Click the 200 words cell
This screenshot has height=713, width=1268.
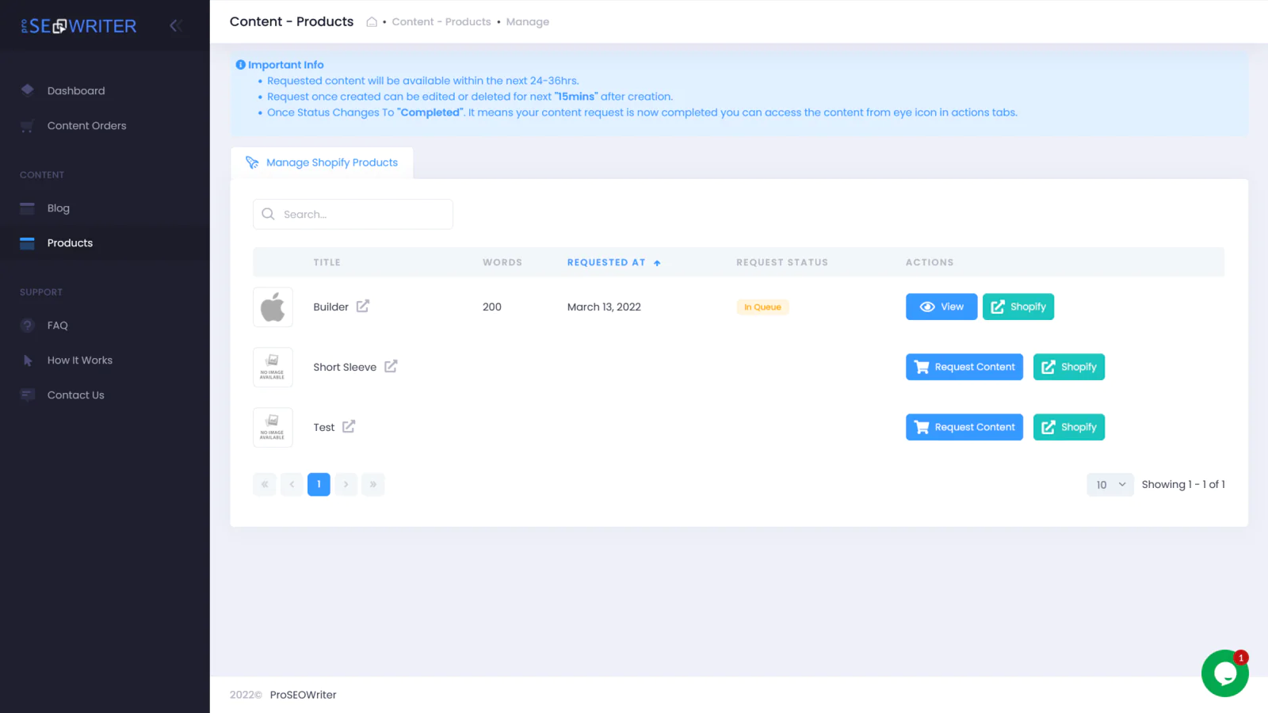point(492,307)
